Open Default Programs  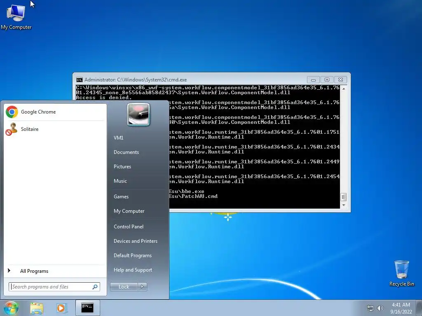point(132,256)
